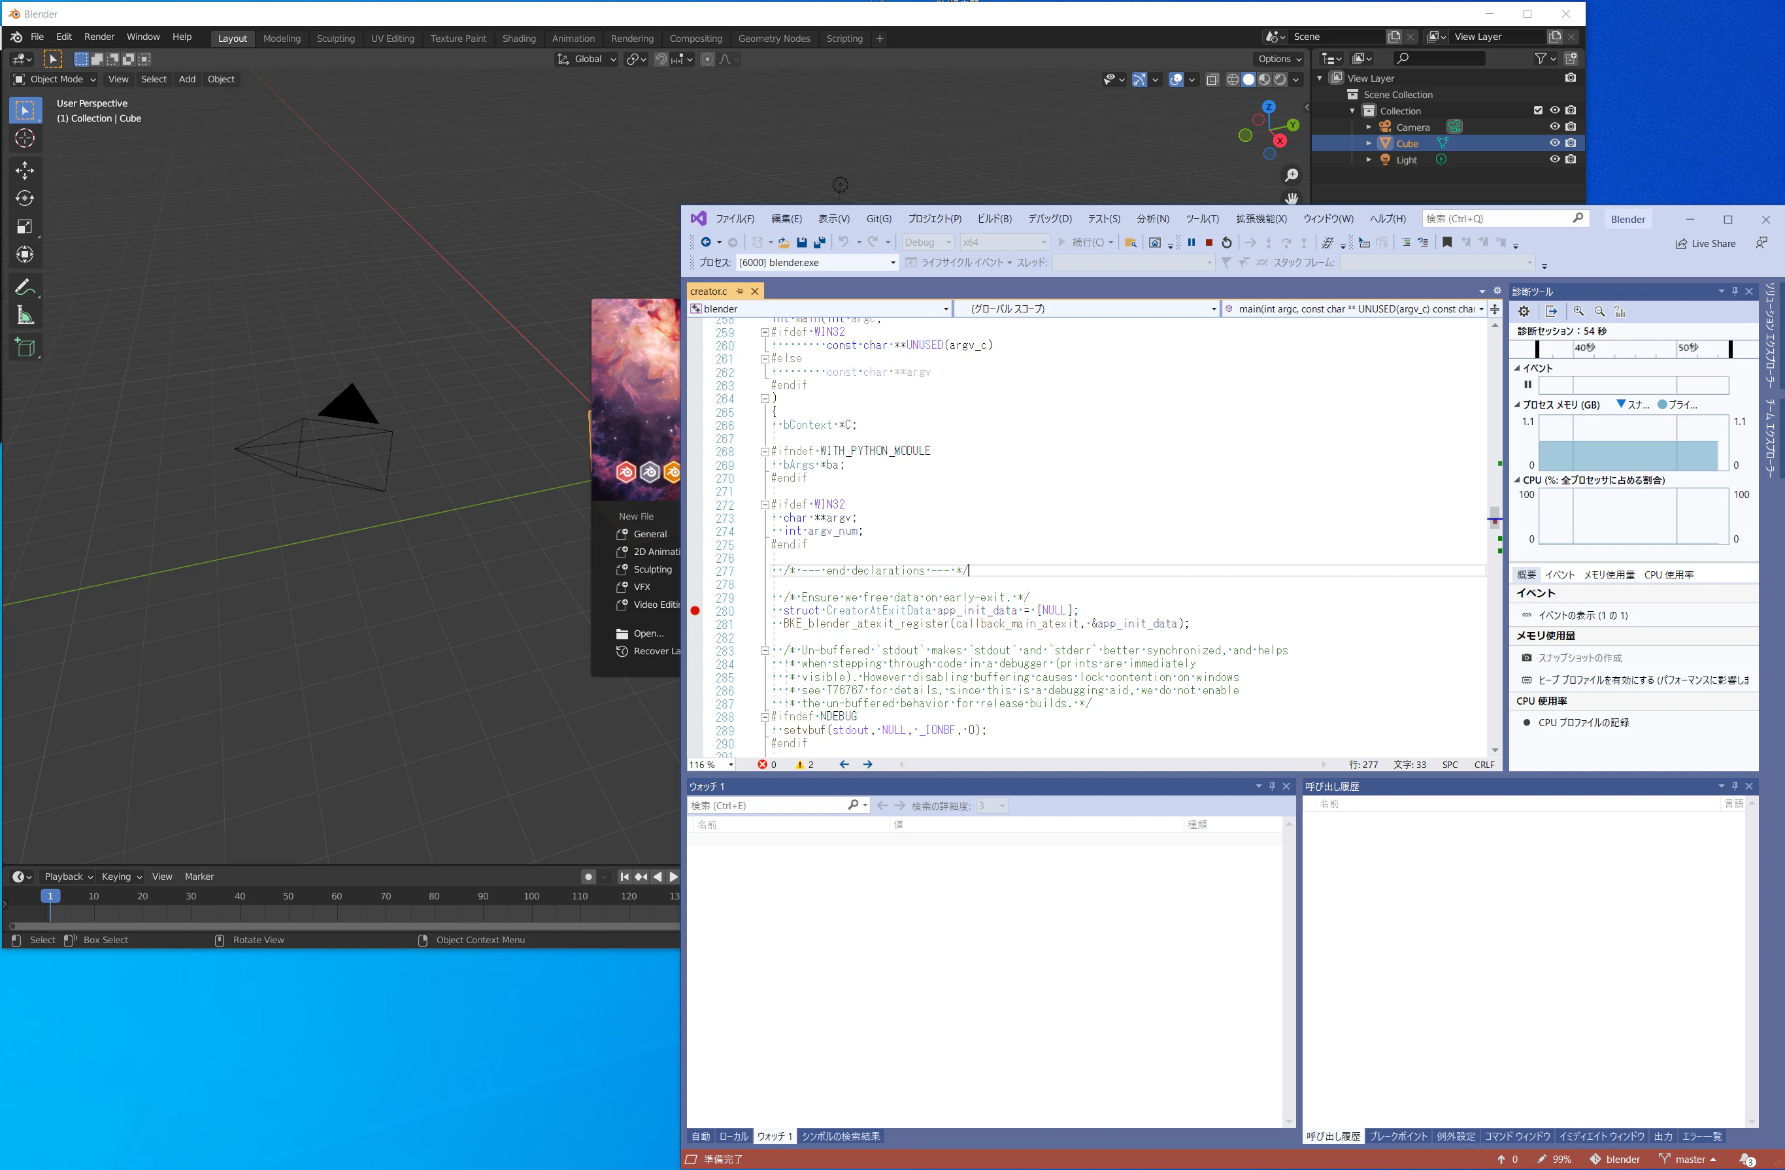Switch to the Sculpting workspace tab
This screenshot has height=1170, width=1785.
point(335,39)
